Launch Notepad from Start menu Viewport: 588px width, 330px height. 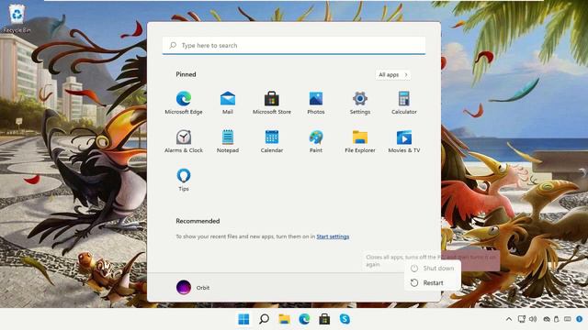pos(228,141)
